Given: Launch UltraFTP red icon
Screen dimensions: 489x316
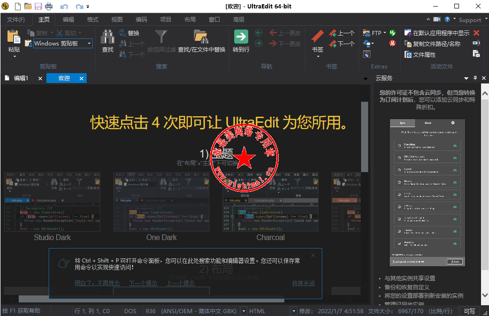Looking at the screenshot, I should (x=393, y=44).
